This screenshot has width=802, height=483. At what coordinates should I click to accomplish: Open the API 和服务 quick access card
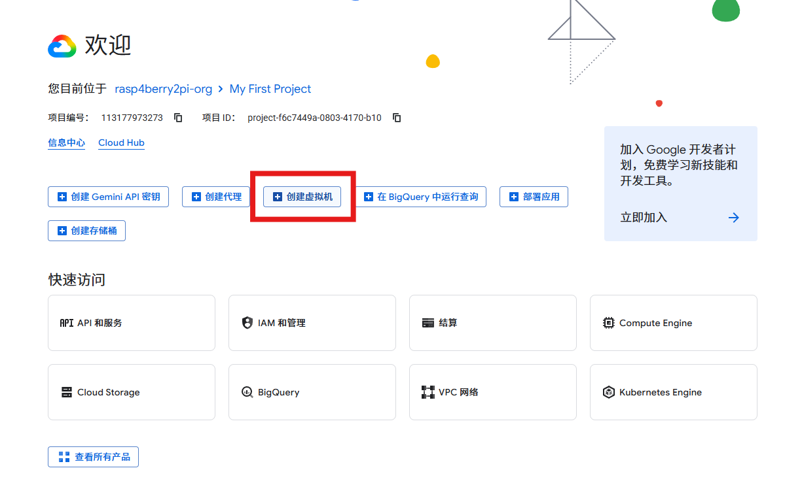pyautogui.click(x=132, y=323)
